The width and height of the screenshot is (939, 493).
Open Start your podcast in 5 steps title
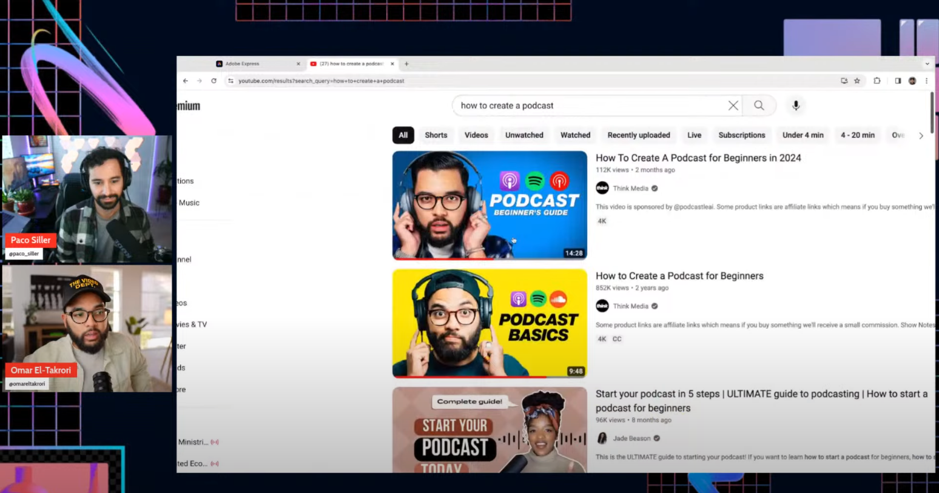point(761,401)
